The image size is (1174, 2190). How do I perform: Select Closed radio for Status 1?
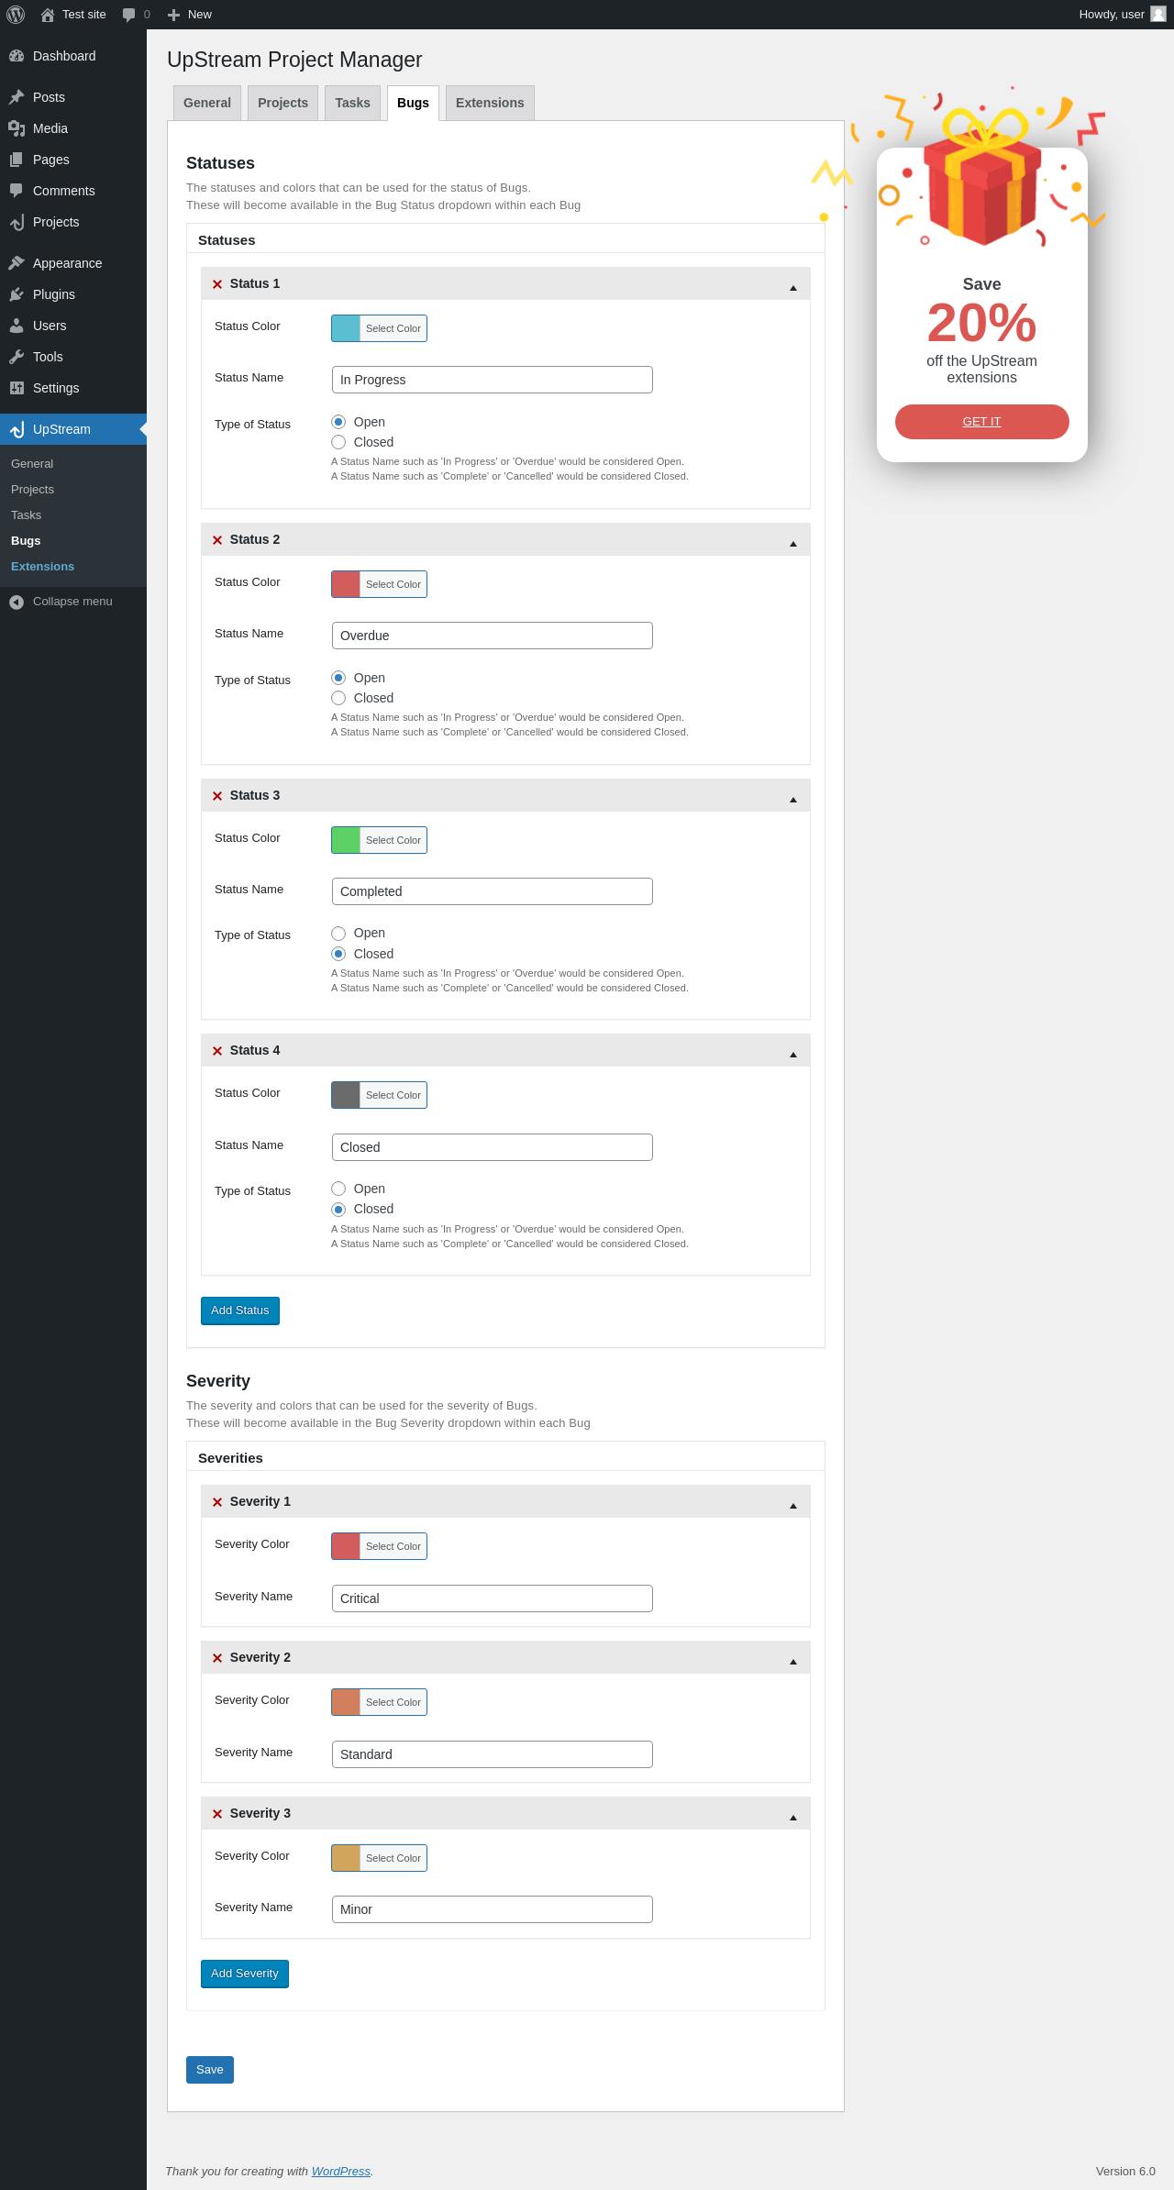pyautogui.click(x=338, y=442)
